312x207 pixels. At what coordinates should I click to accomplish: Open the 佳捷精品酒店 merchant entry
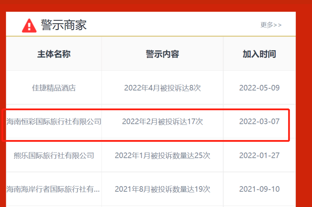pos(54,88)
